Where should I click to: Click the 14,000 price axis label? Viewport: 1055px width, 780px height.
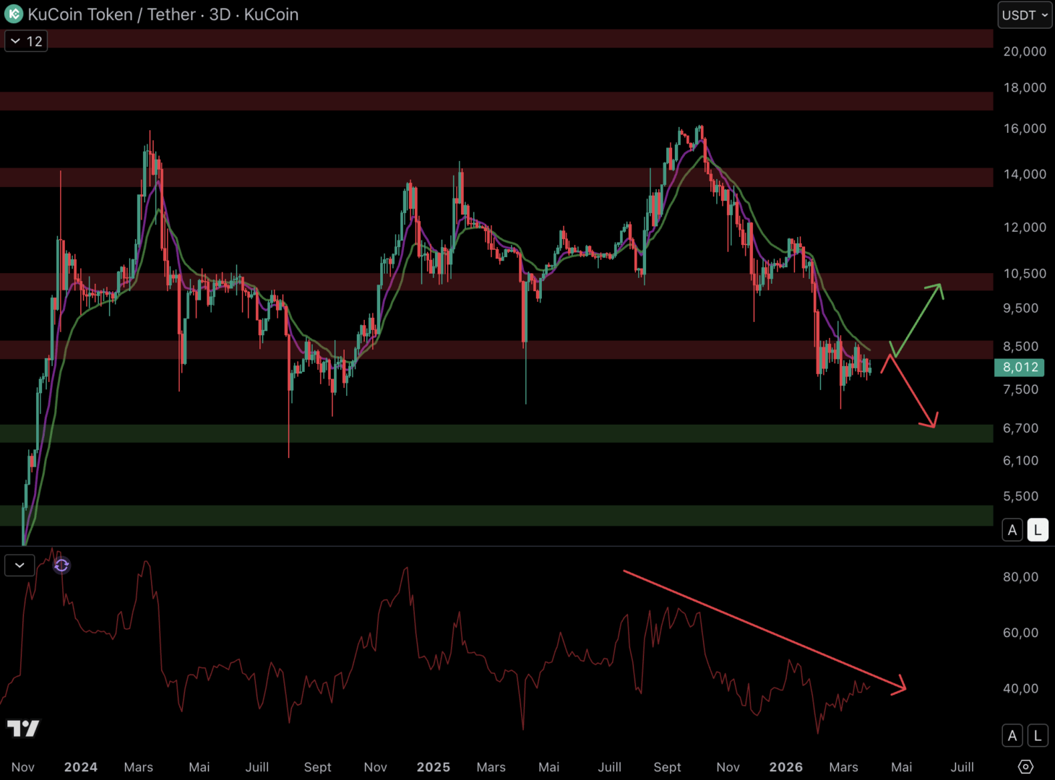point(1024,174)
